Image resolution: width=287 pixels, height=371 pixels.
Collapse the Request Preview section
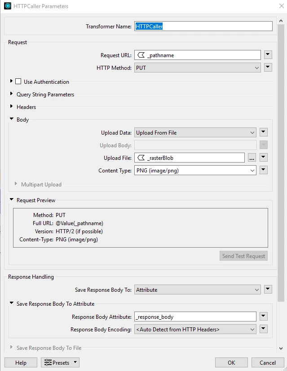[11, 199]
